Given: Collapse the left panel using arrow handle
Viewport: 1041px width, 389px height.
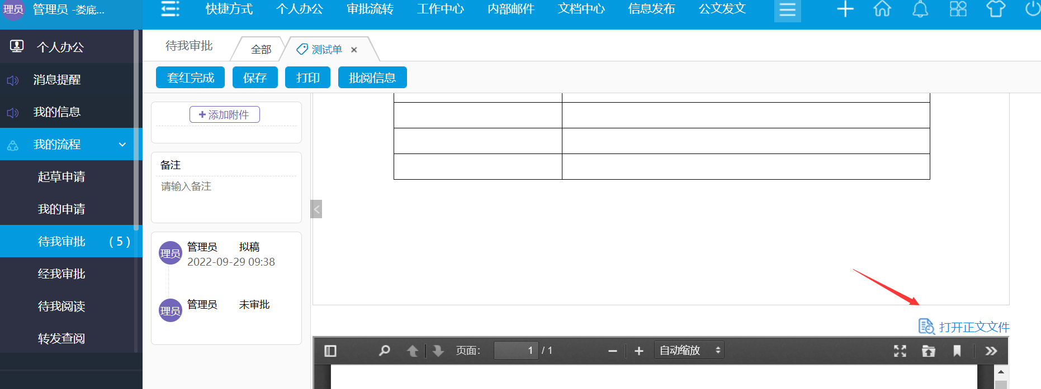Looking at the screenshot, I should 316,209.
